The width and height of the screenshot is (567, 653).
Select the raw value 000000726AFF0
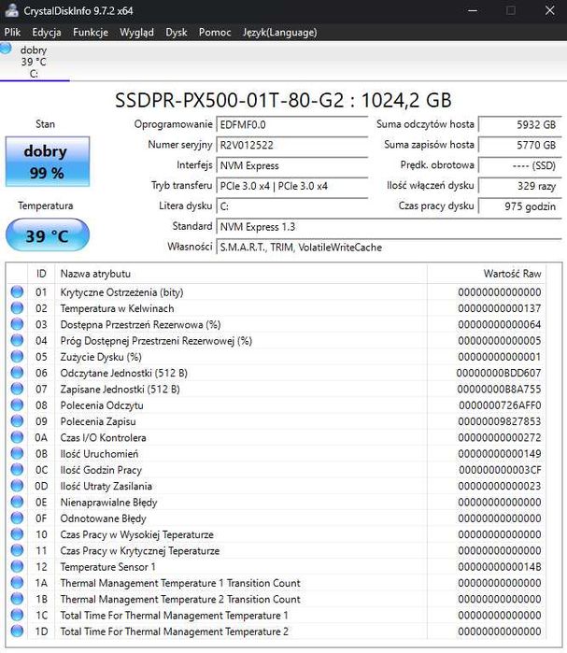point(500,405)
